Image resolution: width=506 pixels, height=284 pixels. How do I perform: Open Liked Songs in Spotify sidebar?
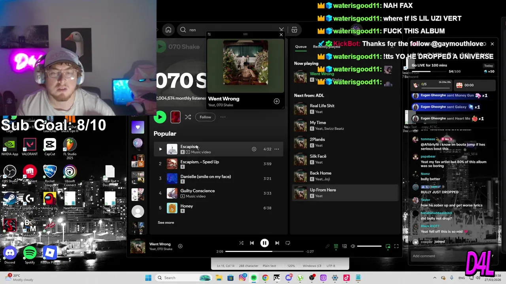point(138,127)
